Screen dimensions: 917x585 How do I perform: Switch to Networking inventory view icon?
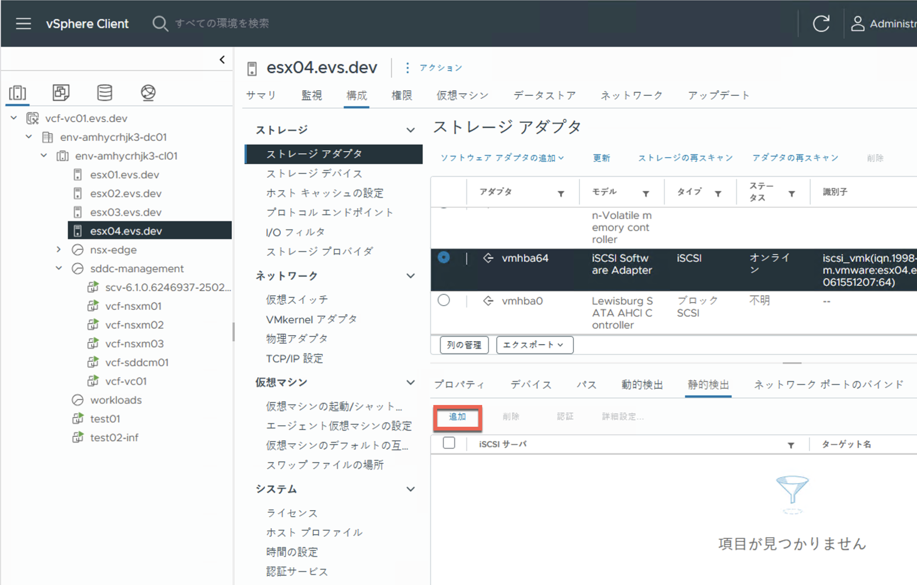click(148, 92)
